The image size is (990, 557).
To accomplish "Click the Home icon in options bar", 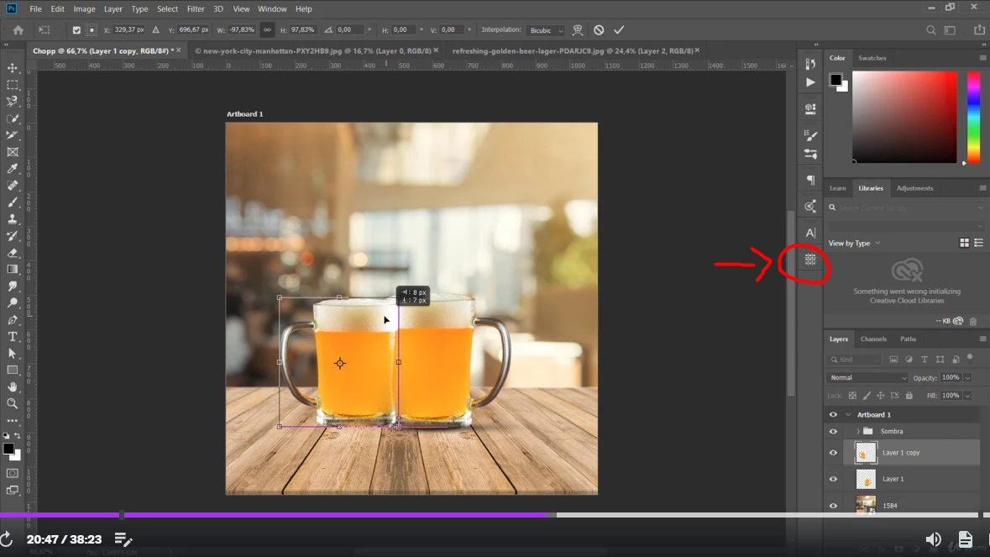I will point(18,30).
